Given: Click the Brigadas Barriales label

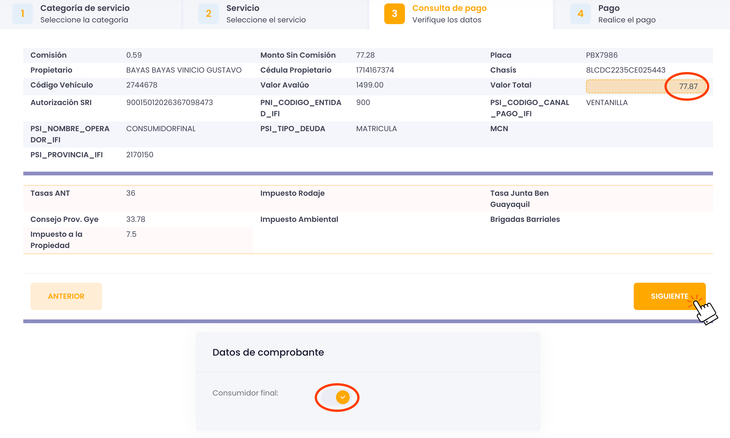Looking at the screenshot, I should click(x=525, y=219).
